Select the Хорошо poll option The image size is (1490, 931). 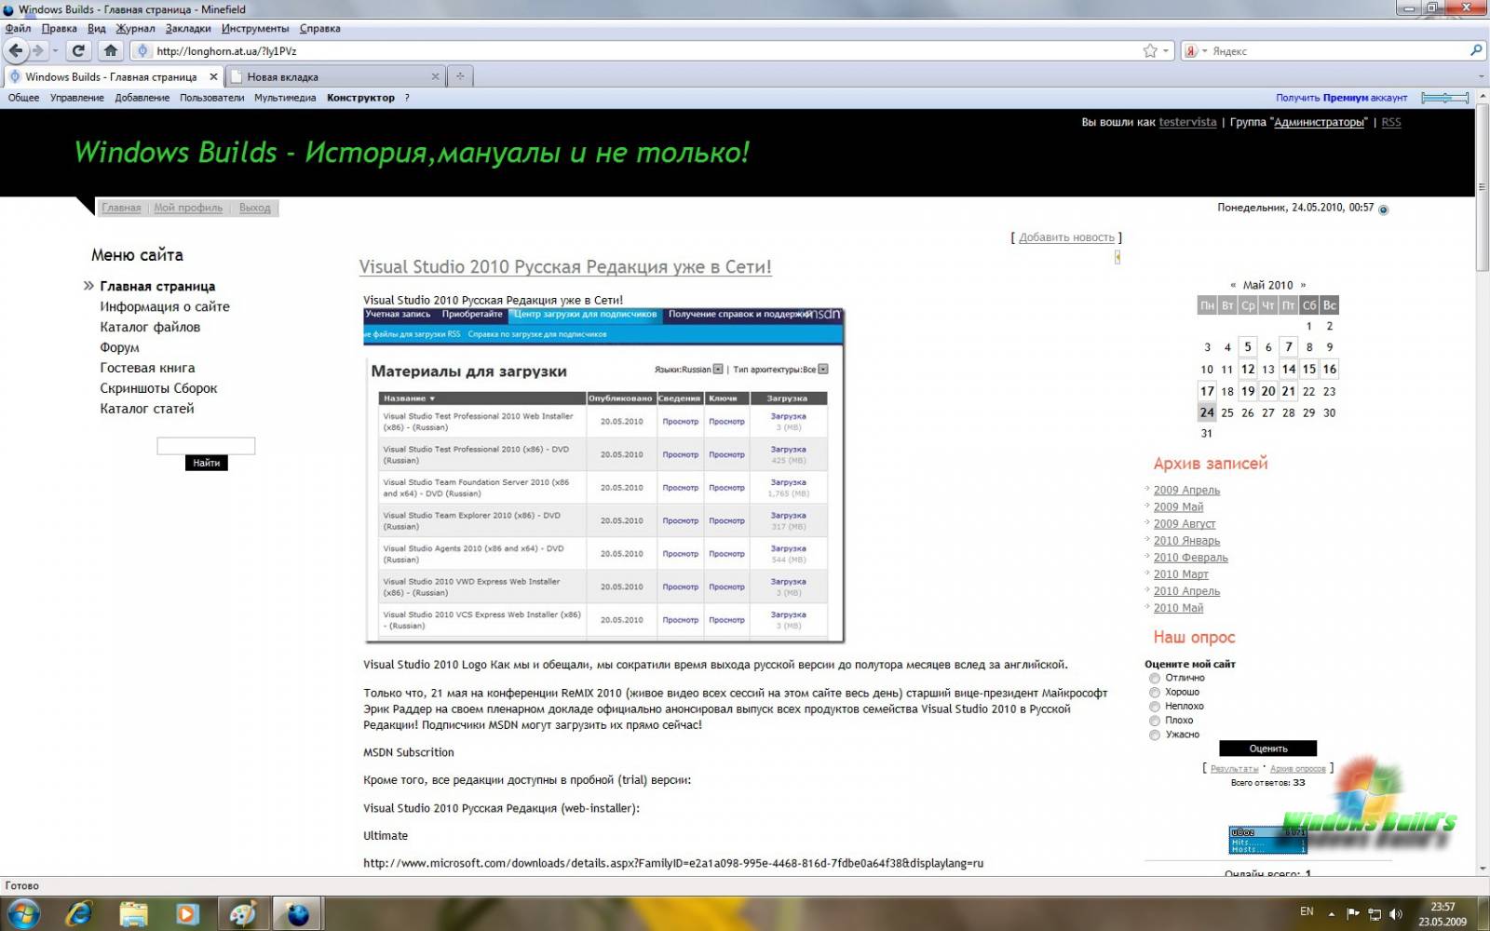(1155, 693)
